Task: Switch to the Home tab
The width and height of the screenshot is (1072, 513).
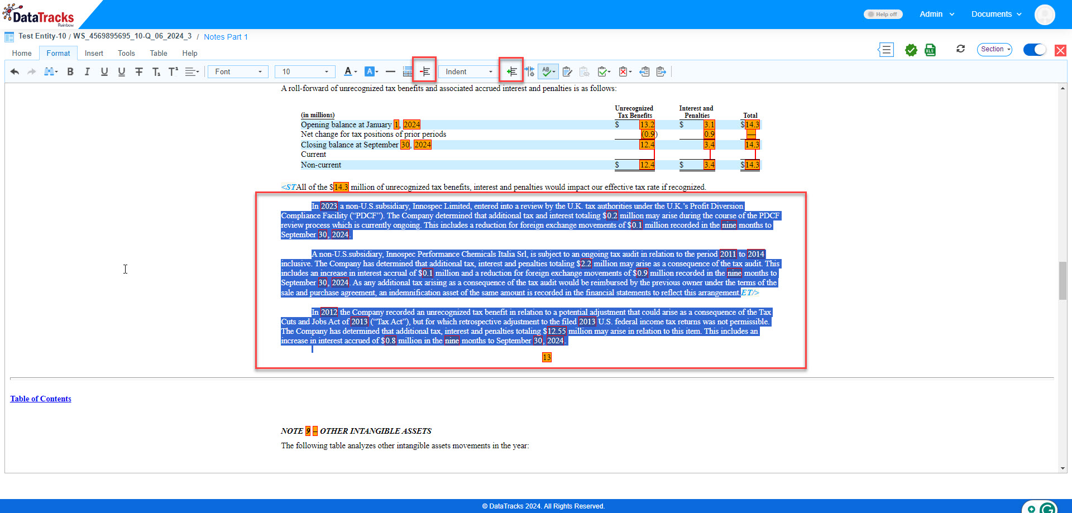Action: 22,53
